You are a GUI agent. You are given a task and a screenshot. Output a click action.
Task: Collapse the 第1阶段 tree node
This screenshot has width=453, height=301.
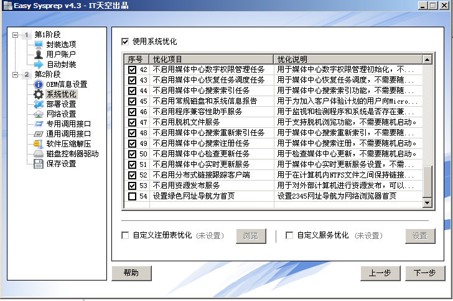14,35
